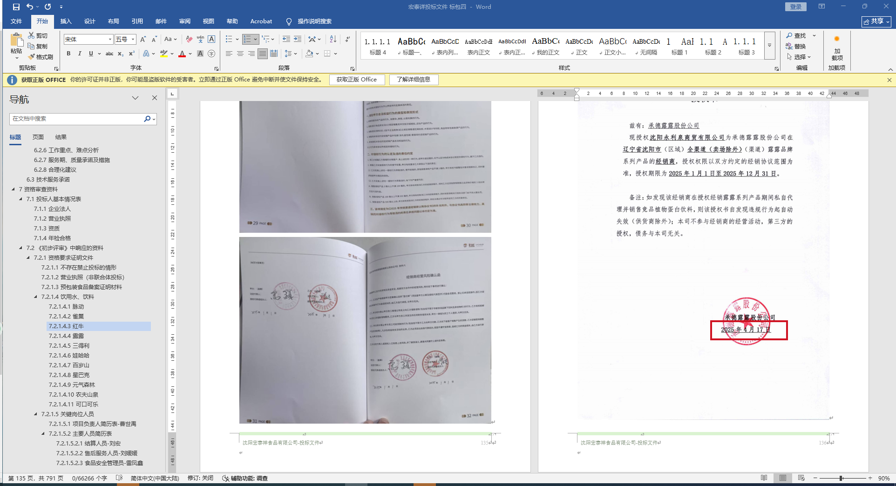Toggle show/hide paragraph marks
This screenshot has height=486, width=896.
tap(347, 39)
